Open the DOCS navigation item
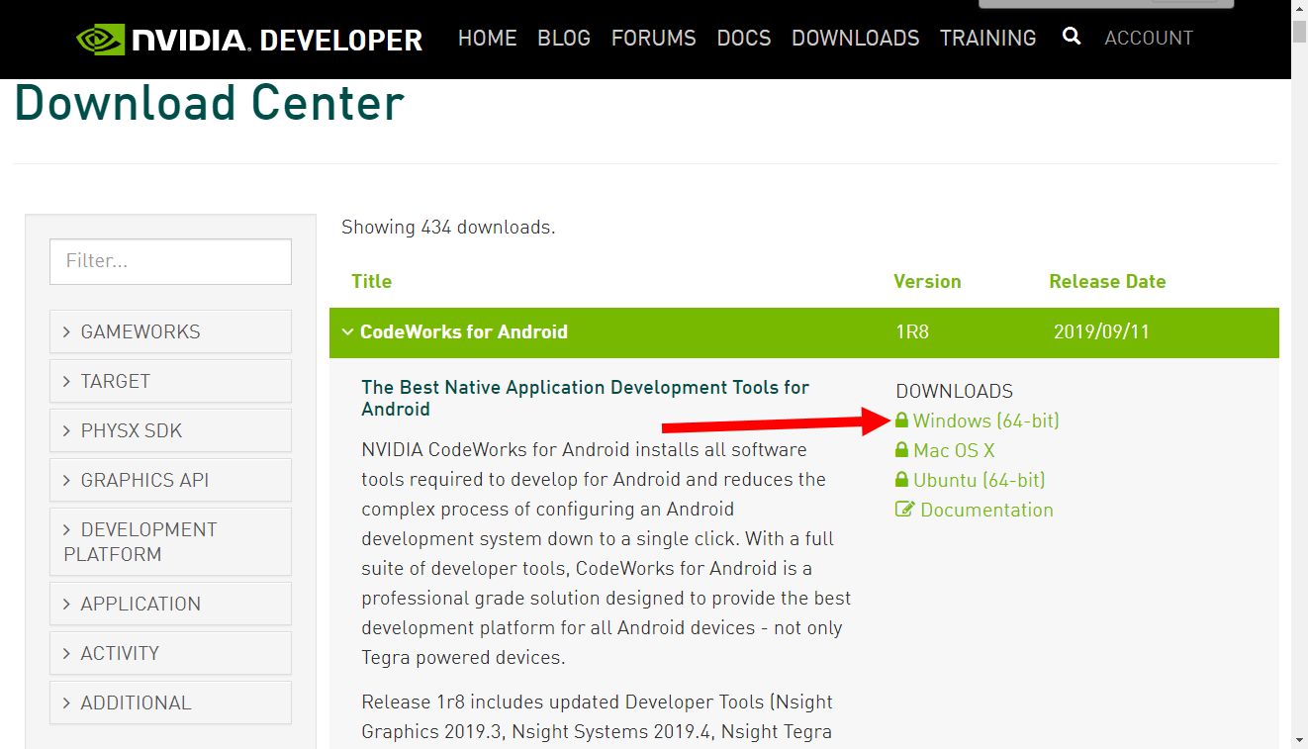1308x749 pixels. pyautogui.click(x=744, y=38)
